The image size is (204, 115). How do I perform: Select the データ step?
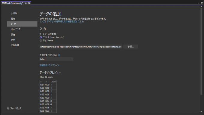tap(22, 24)
